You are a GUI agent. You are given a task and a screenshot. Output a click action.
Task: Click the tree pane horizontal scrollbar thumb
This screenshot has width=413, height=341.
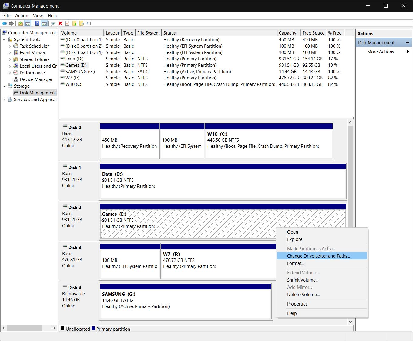(x=25, y=328)
